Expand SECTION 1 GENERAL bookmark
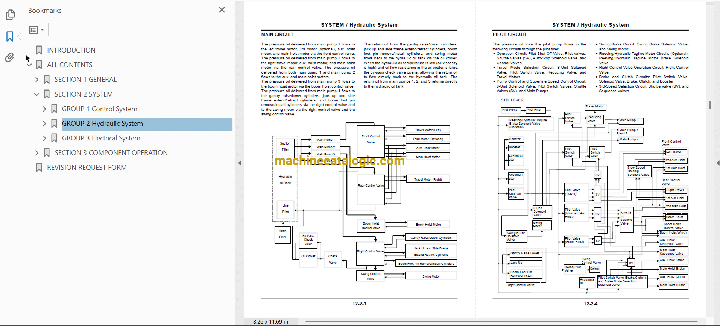This screenshot has height=326, width=720. 37,80
